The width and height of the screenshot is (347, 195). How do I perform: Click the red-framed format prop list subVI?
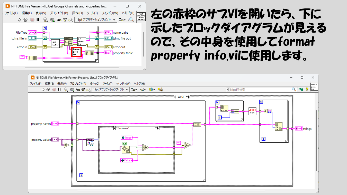click(77, 52)
